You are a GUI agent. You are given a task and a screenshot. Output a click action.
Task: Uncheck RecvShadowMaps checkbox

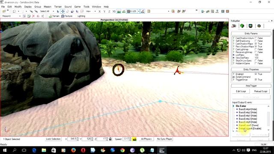256,47
